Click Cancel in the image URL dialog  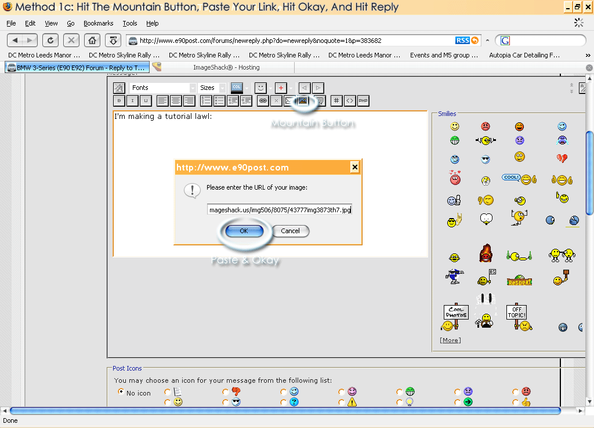point(290,231)
